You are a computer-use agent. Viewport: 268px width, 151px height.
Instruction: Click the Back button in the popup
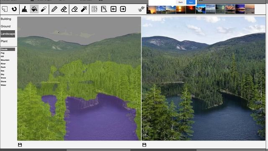pos(180,2)
